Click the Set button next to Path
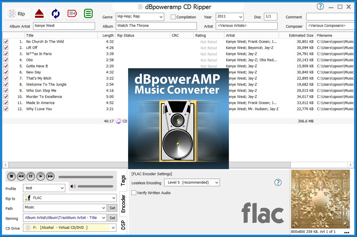 [x=112, y=208]
